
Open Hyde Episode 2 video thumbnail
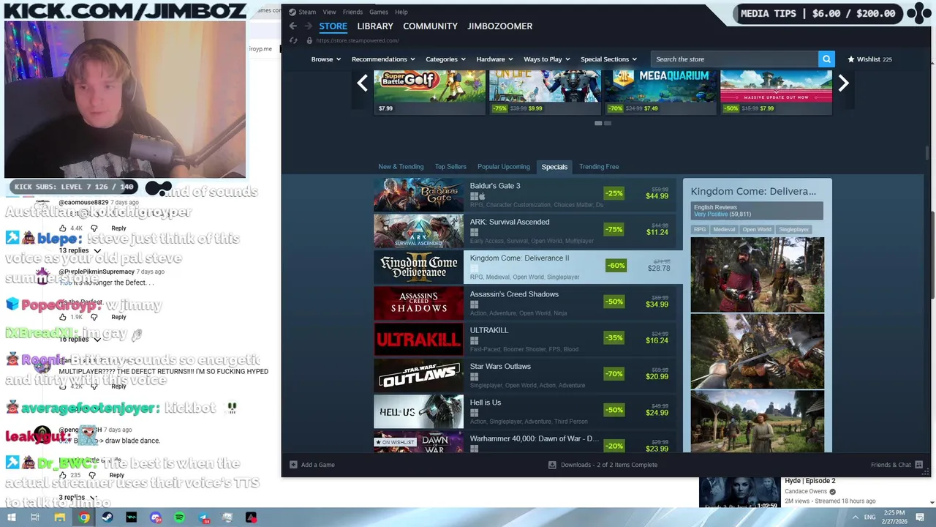pos(739,492)
